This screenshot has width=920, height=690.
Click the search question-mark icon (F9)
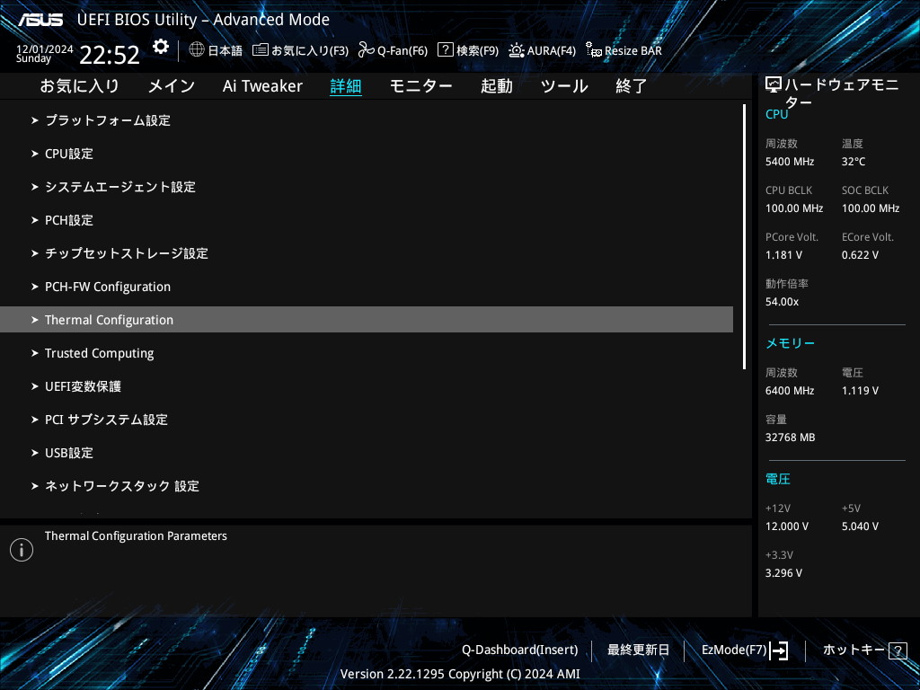(446, 50)
